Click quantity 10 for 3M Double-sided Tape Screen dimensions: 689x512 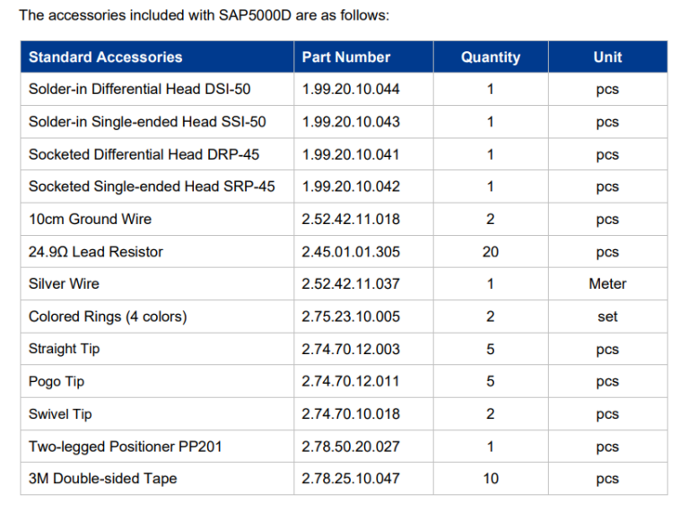(490, 479)
